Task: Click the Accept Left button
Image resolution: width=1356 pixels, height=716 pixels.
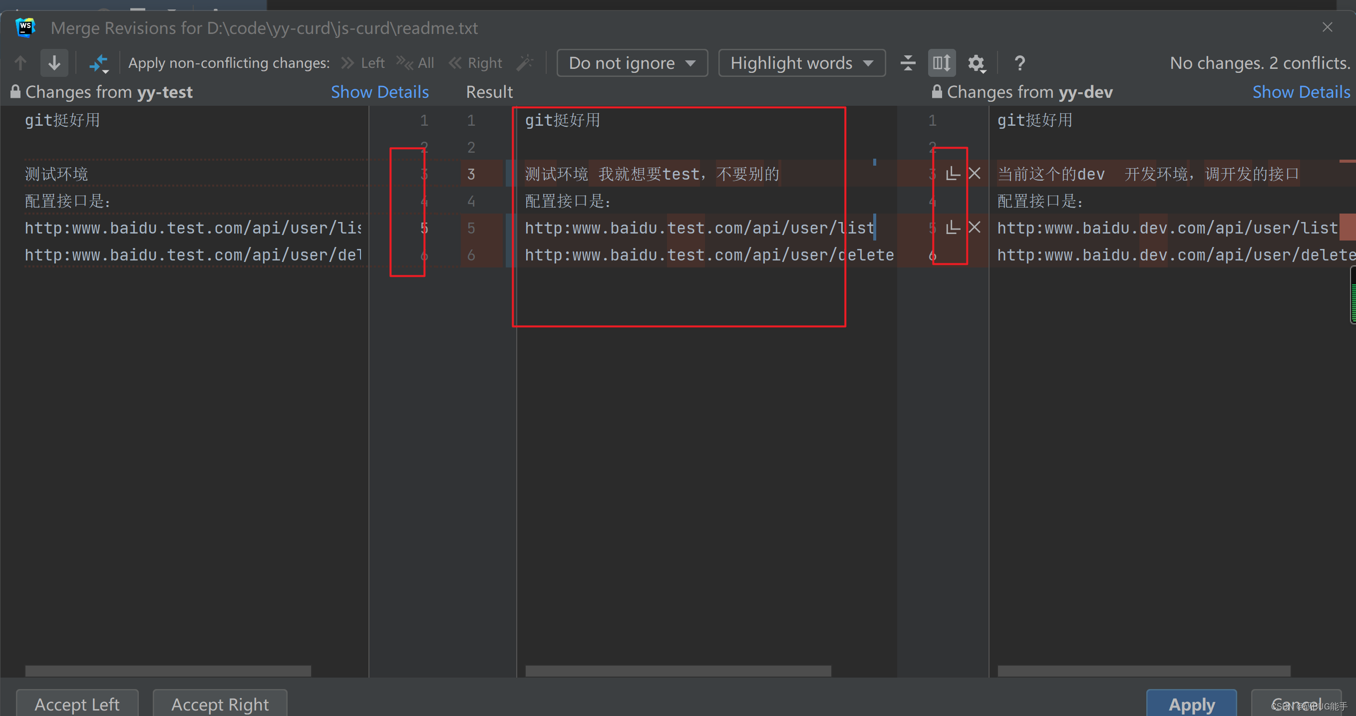Action: (77, 704)
